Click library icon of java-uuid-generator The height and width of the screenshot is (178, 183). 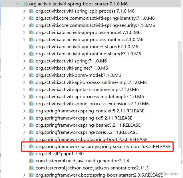coord(31,161)
